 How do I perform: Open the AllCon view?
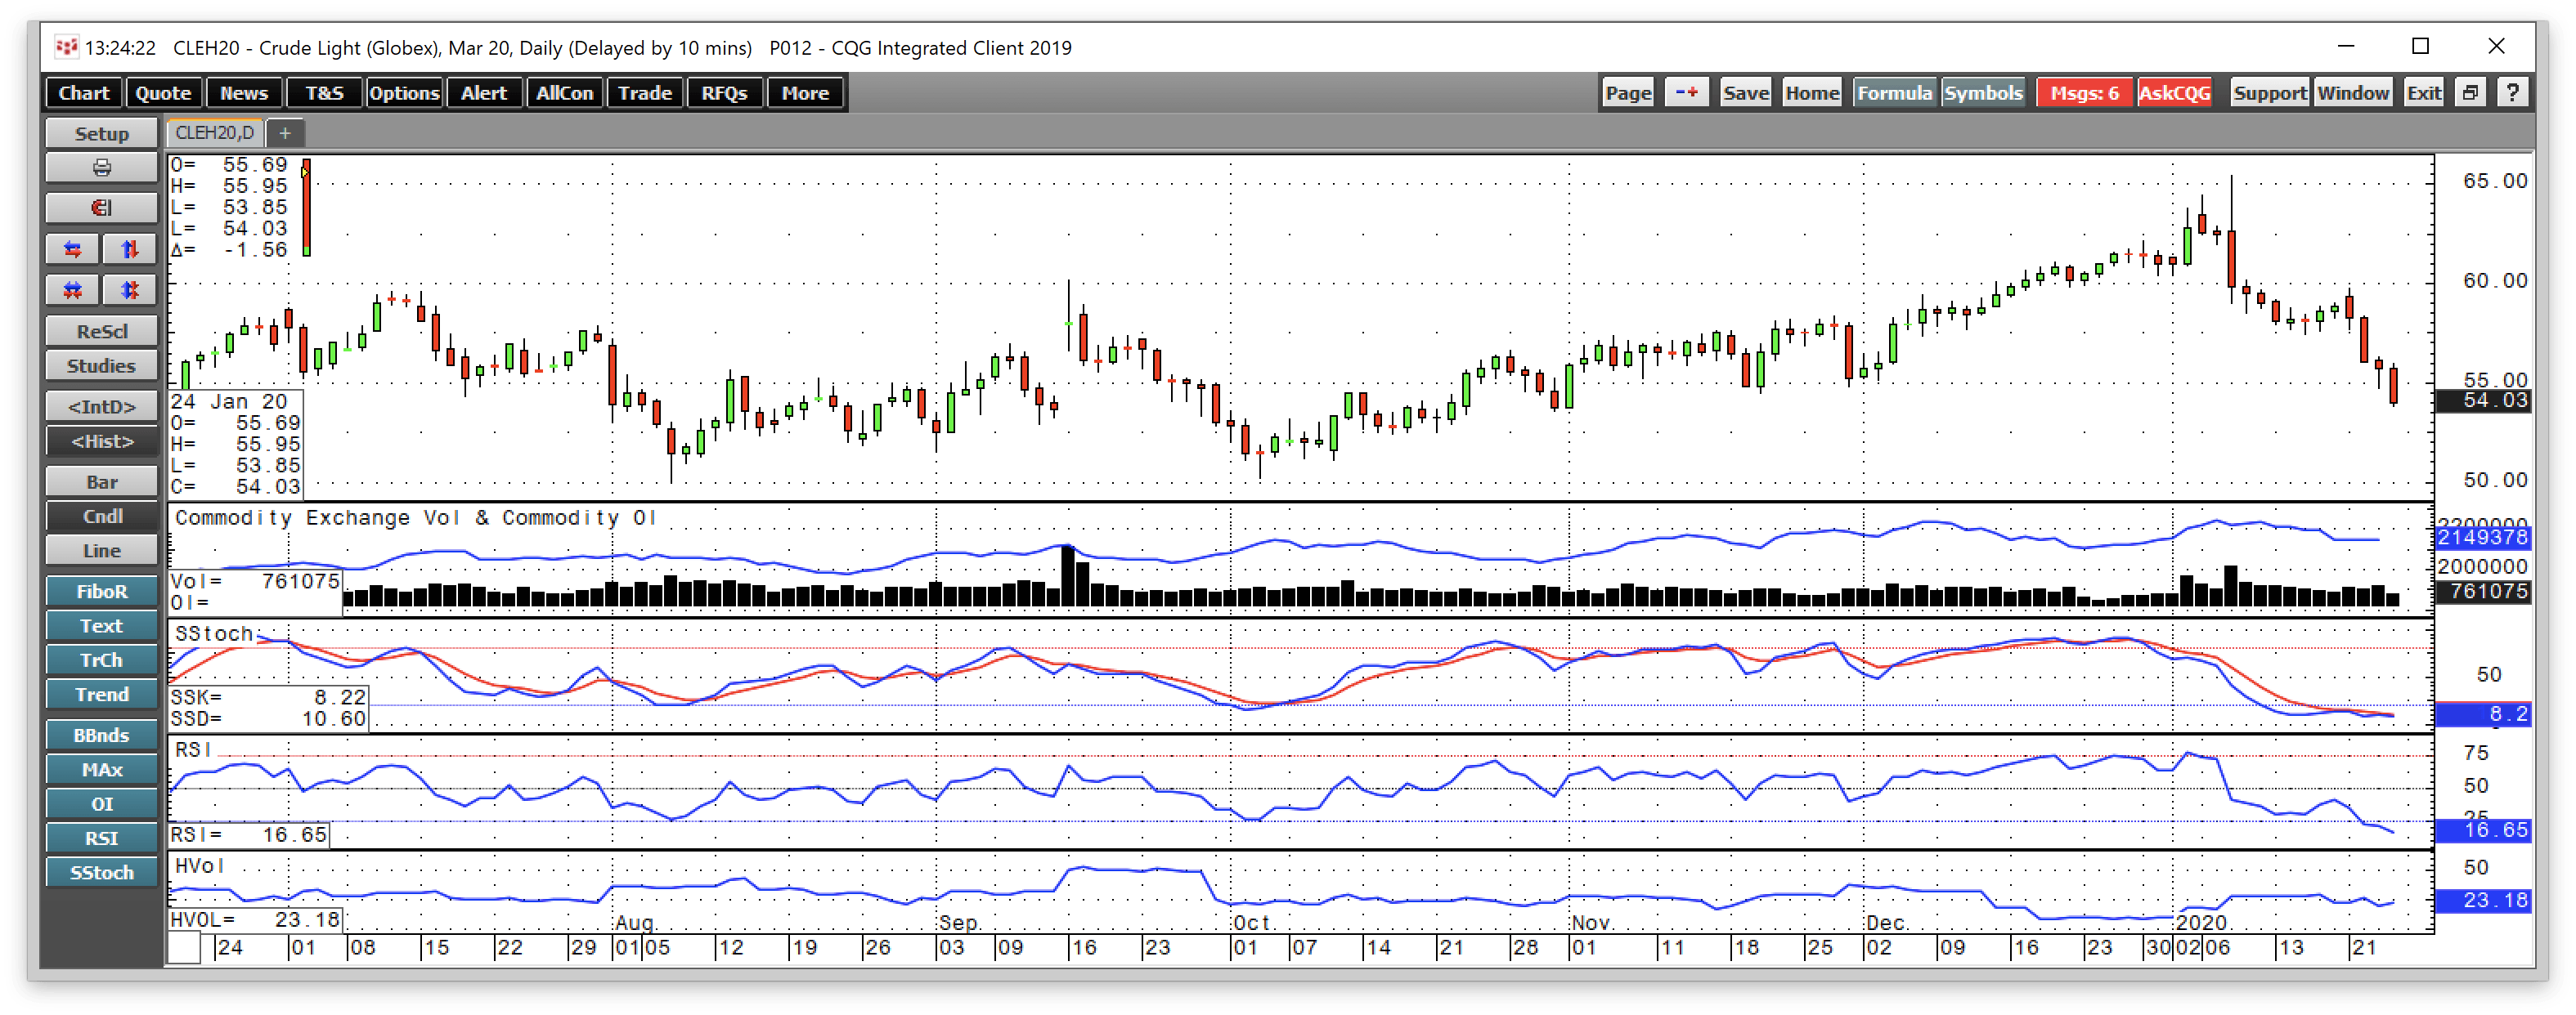[x=564, y=93]
